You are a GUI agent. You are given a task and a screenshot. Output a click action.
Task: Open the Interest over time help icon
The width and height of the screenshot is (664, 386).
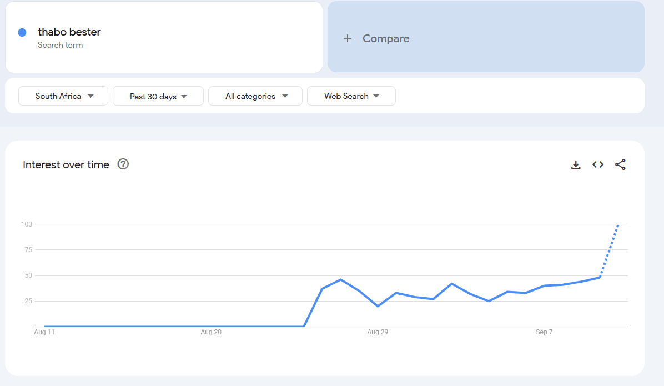[x=123, y=164]
